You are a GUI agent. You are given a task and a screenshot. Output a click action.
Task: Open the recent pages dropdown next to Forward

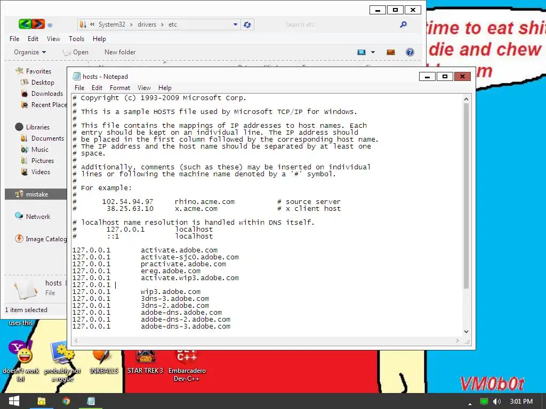click(x=50, y=24)
